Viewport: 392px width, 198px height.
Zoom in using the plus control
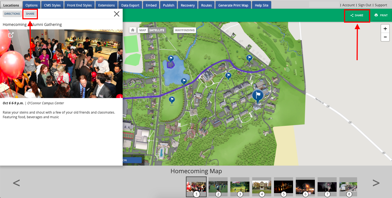click(385, 28)
